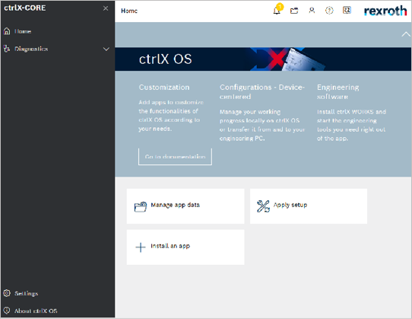Screen dimensions: 412x319
Task: Select Home in the sidebar menu
Action: (x=23, y=31)
